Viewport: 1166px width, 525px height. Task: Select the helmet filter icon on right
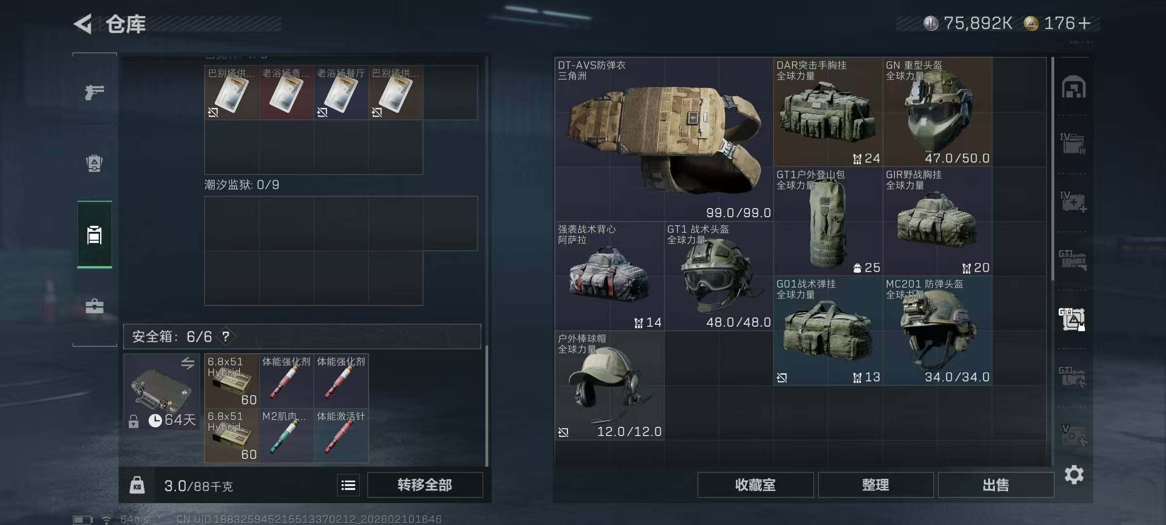[1073, 87]
